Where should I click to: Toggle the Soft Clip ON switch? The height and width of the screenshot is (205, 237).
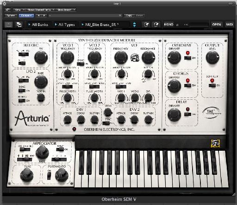212,85
